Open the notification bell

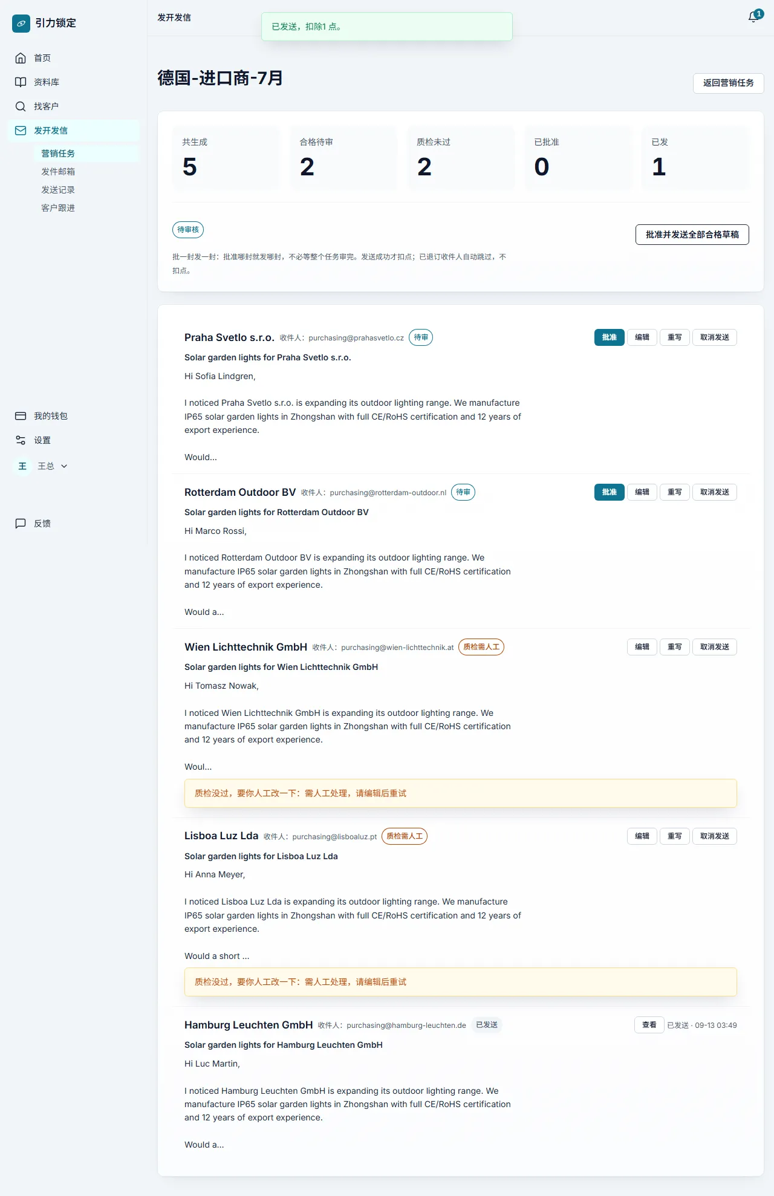click(x=754, y=18)
